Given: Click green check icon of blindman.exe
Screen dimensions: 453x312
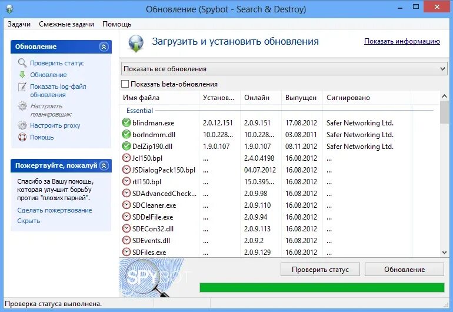Looking at the screenshot, I should pyautogui.click(x=126, y=122).
